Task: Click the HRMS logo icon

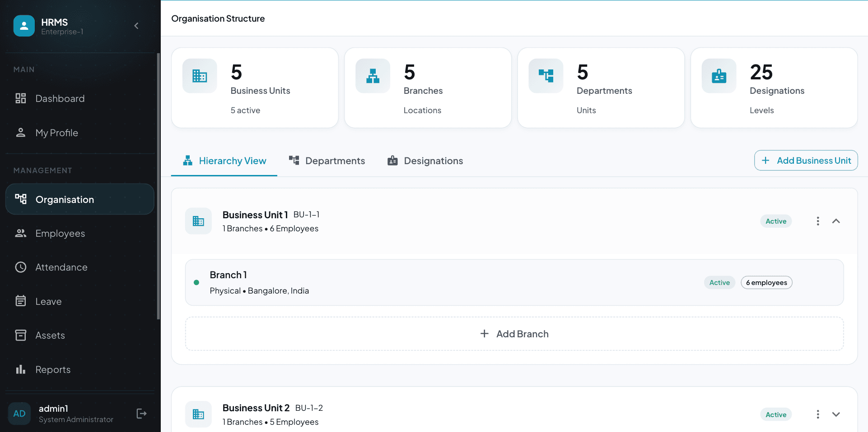Action: point(24,26)
